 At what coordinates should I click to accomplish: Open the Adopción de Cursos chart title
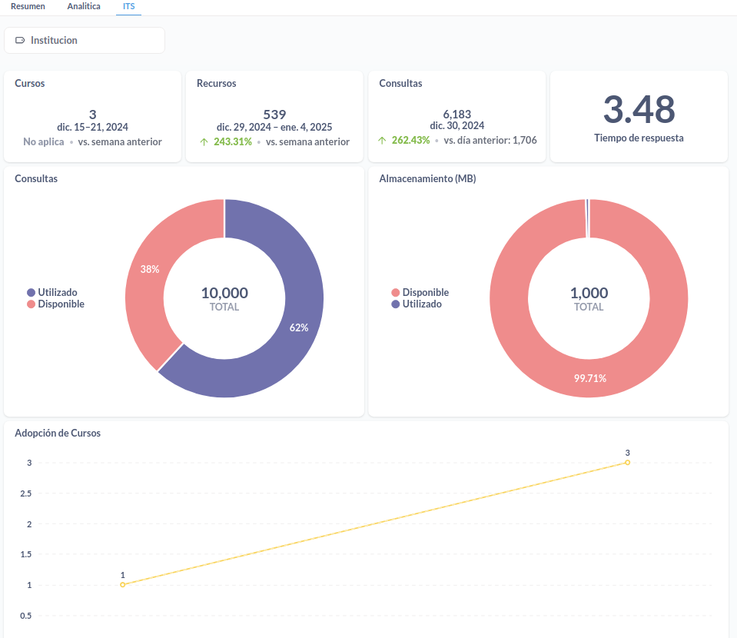58,434
